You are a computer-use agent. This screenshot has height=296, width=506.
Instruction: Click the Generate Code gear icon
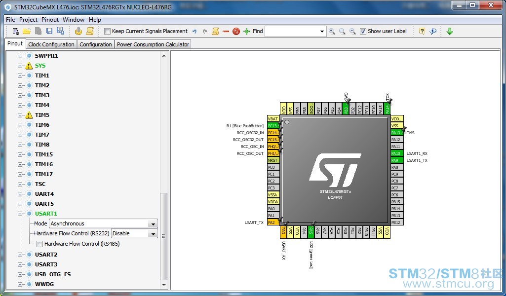tap(78, 31)
